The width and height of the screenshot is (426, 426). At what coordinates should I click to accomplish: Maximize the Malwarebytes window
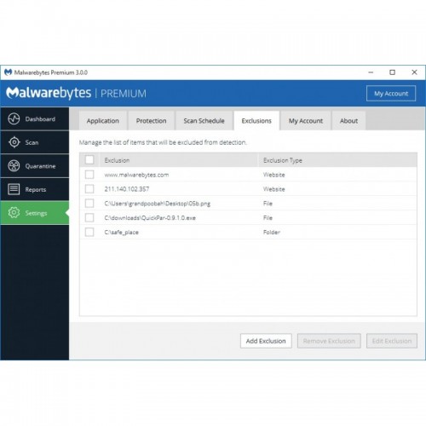click(392, 72)
